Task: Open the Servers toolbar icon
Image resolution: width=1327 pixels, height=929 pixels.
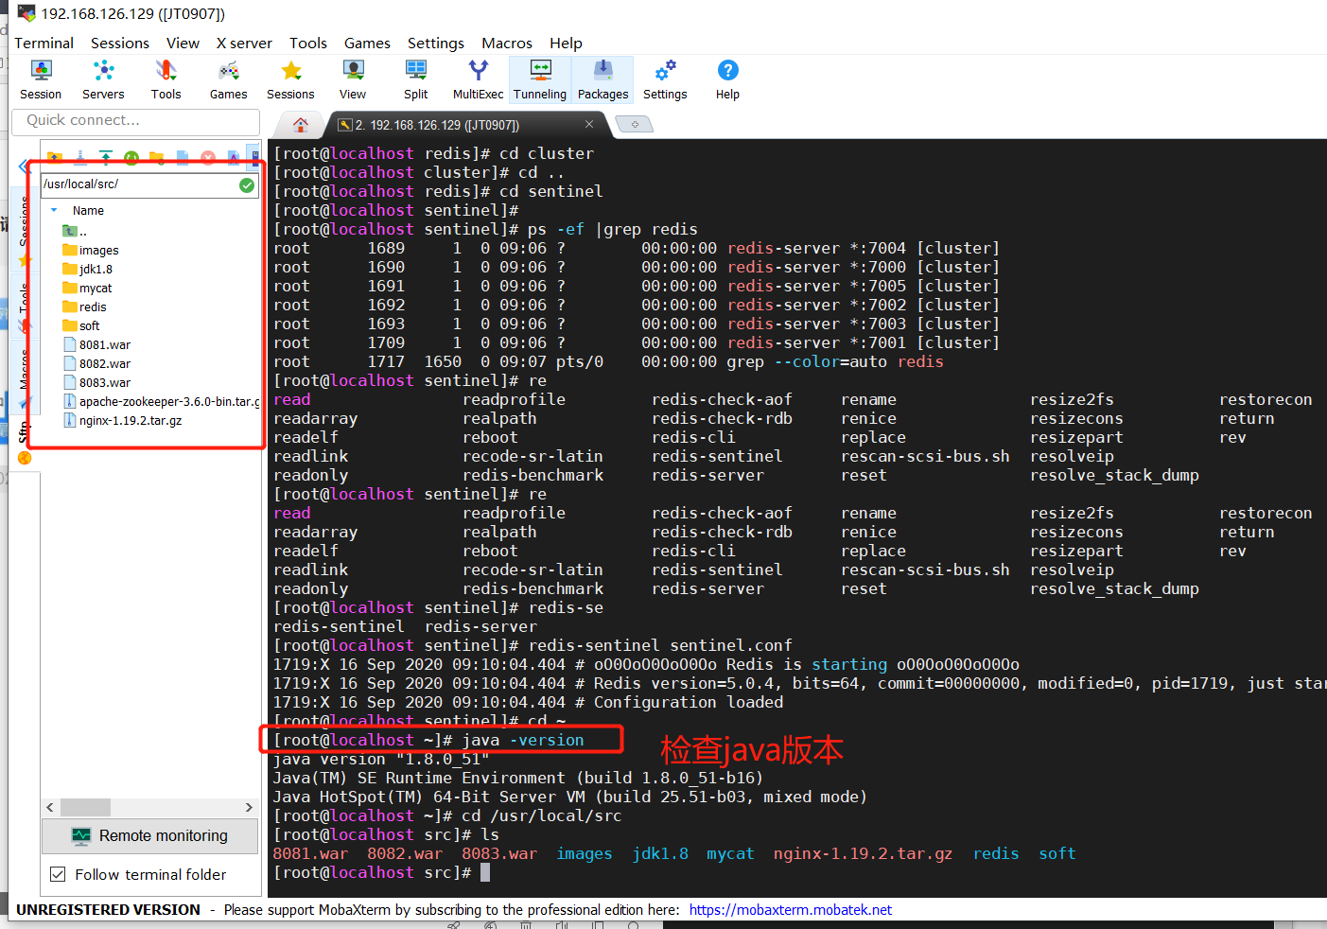Action: coord(103,79)
